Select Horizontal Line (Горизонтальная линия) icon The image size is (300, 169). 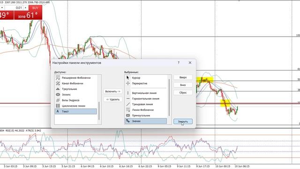[128, 99]
